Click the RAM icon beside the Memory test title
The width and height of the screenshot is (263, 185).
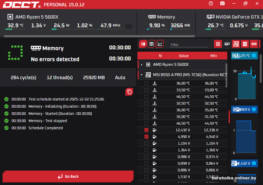click(x=36, y=48)
